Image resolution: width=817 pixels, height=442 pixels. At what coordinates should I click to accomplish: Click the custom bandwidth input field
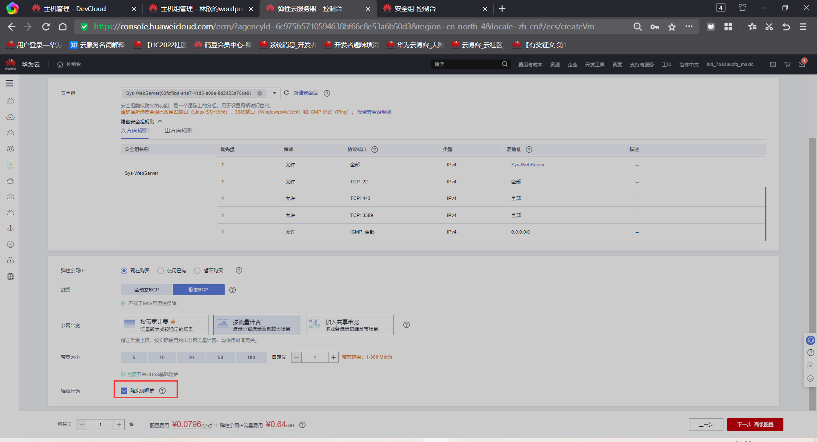coord(315,357)
